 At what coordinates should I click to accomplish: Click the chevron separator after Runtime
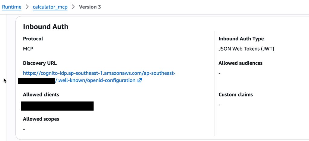[x=27, y=7]
